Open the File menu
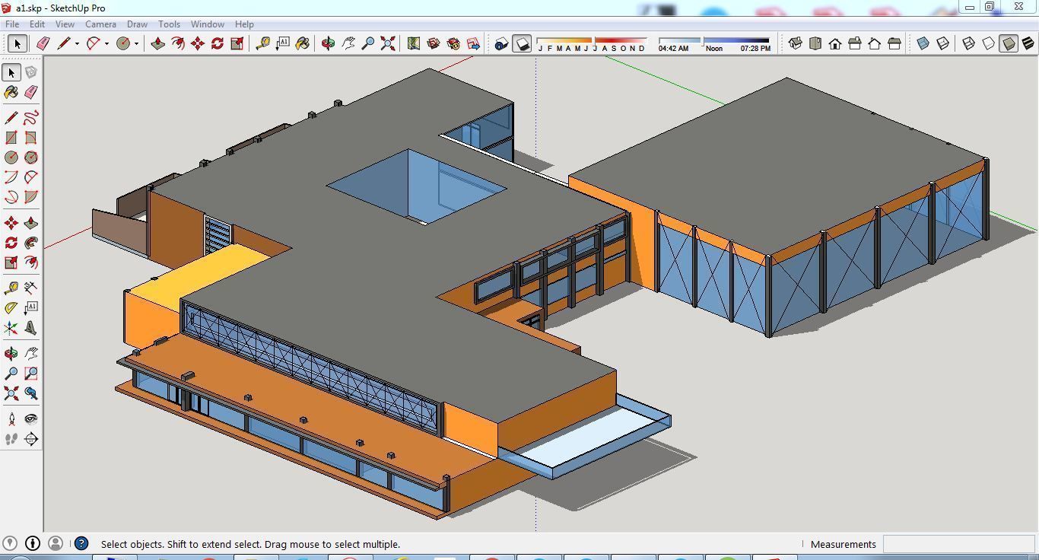 (13, 24)
